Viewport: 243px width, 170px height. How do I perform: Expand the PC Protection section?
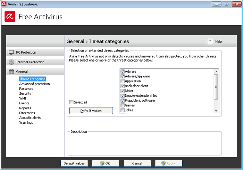point(35,53)
